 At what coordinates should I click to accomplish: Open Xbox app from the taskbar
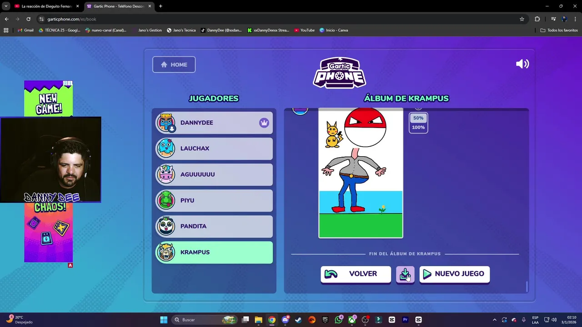coord(352,320)
